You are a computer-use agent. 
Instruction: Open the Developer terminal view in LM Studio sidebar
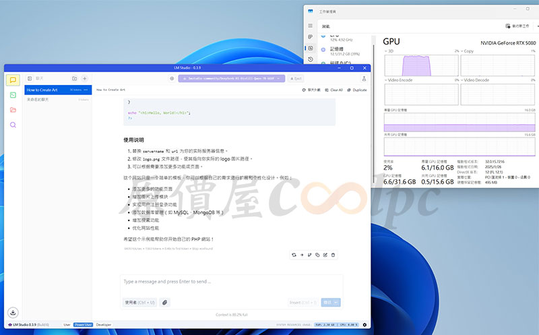[13, 95]
